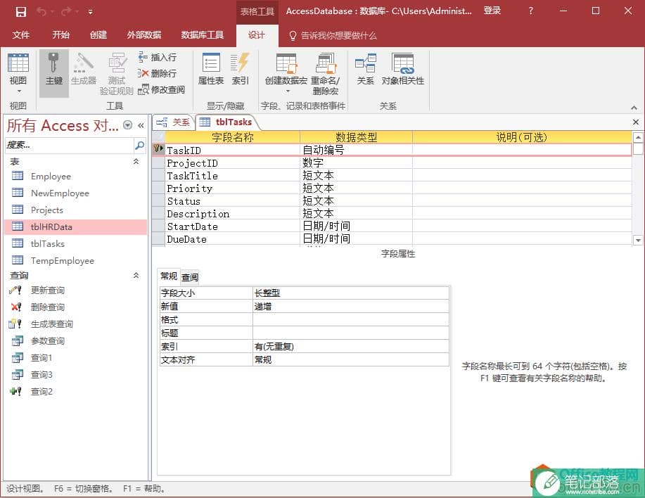This screenshot has width=645, height=498.
Task: Toggle the 索引 (Indexes) window
Action: pos(240,69)
